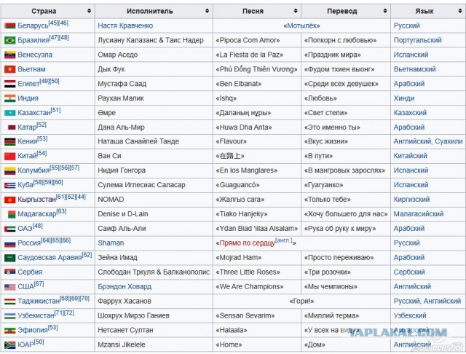The image size is (466, 354).
Task: Click the Kazakhstan flag icon
Action: pos(9,113)
